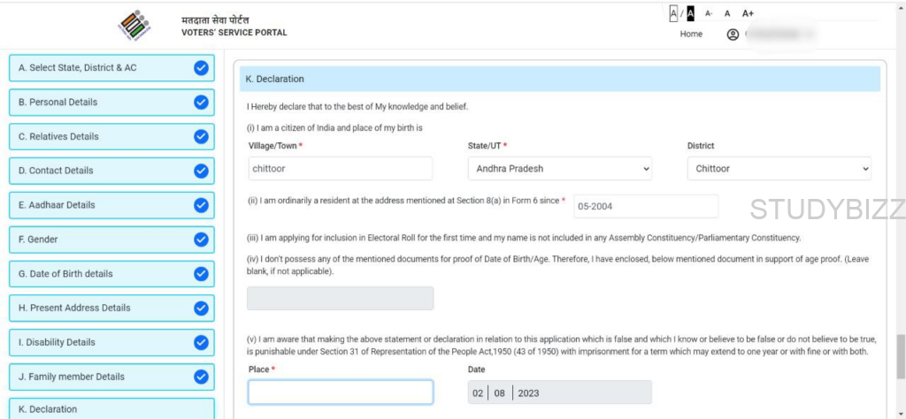Image resolution: width=906 pixels, height=419 pixels.
Task: Click the Election Commission logo
Action: 134,26
